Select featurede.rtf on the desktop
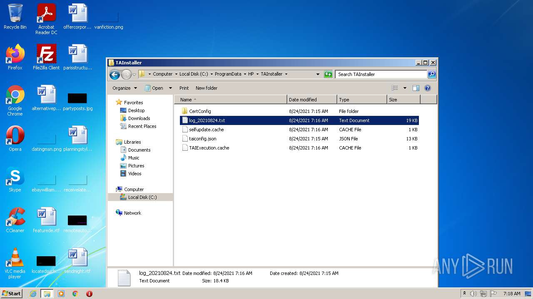The width and height of the screenshot is (533, 299). tap(46, 220)
